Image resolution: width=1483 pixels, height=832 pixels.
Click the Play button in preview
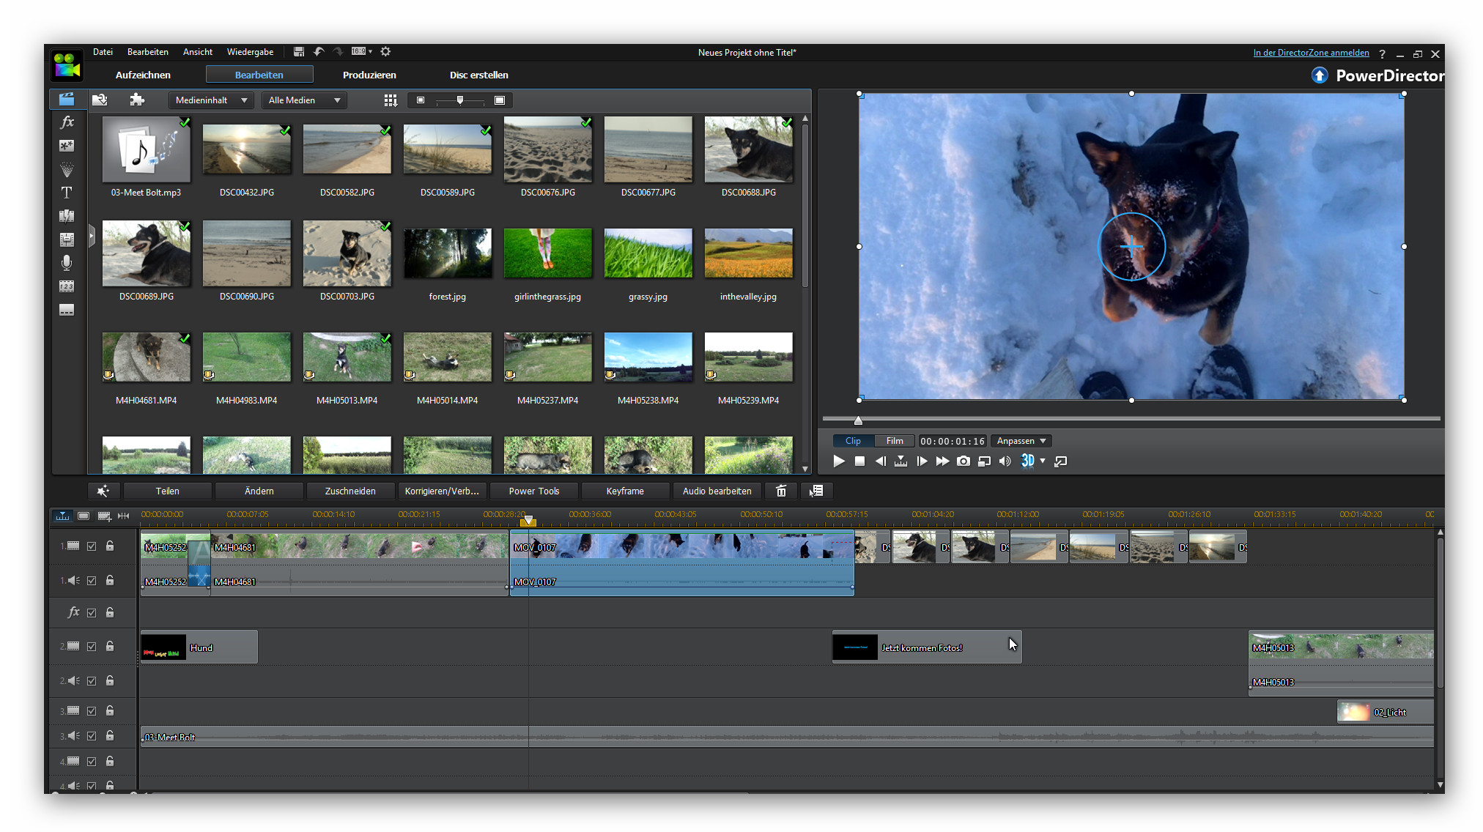839,461
